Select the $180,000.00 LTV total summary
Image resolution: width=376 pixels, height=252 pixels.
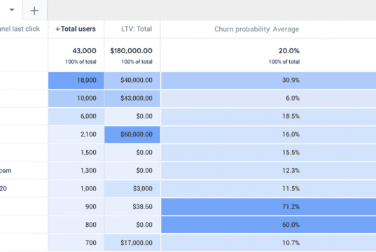pyautogui.click(x=131, y=51)
